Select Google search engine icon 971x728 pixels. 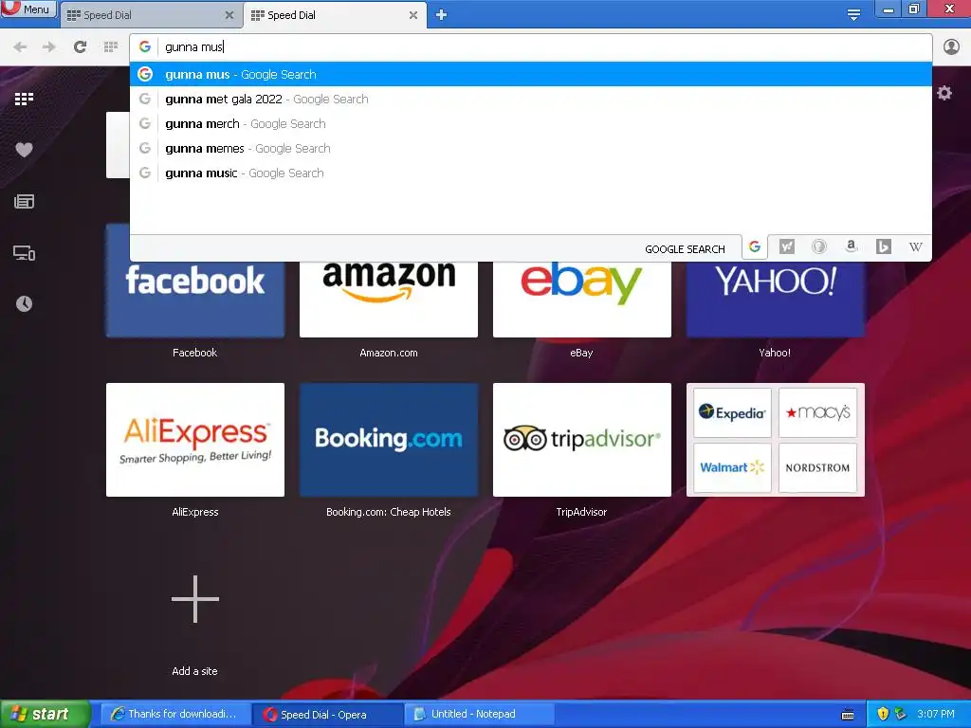pyautogui.click(x=754, y=247)
